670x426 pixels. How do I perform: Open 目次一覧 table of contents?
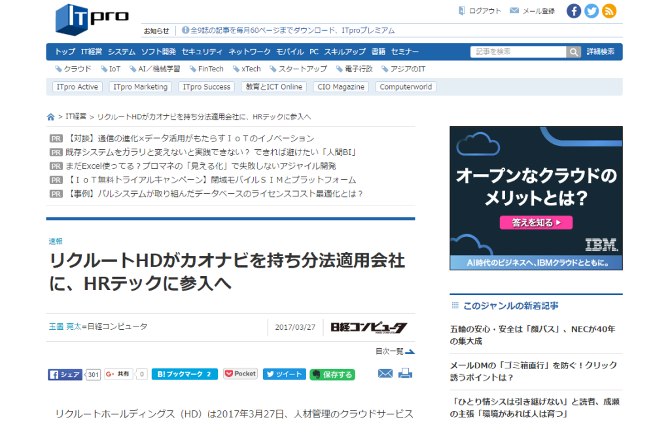(x=395, y=351)
